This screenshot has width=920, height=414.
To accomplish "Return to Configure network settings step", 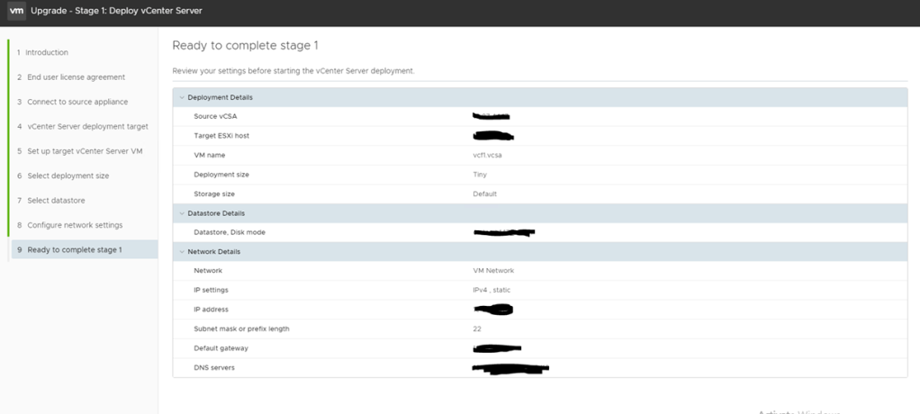I will click(75, 225).
